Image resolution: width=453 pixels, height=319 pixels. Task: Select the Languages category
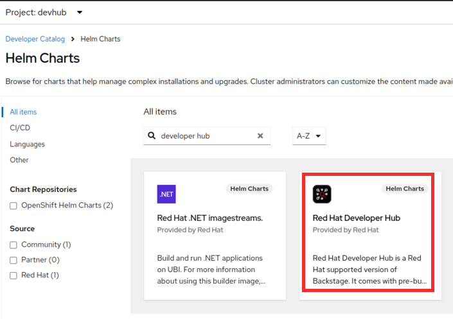pyautogui.click(x=27, y=144)
